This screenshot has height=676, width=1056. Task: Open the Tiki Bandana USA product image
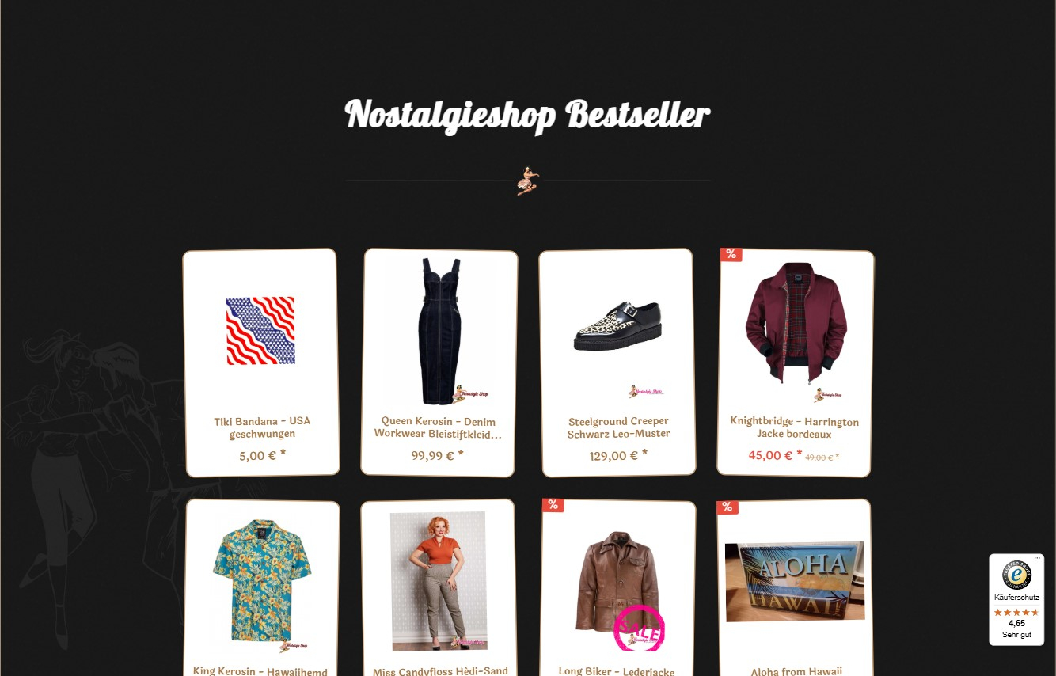pyautogui.click(x=260, y=331)
